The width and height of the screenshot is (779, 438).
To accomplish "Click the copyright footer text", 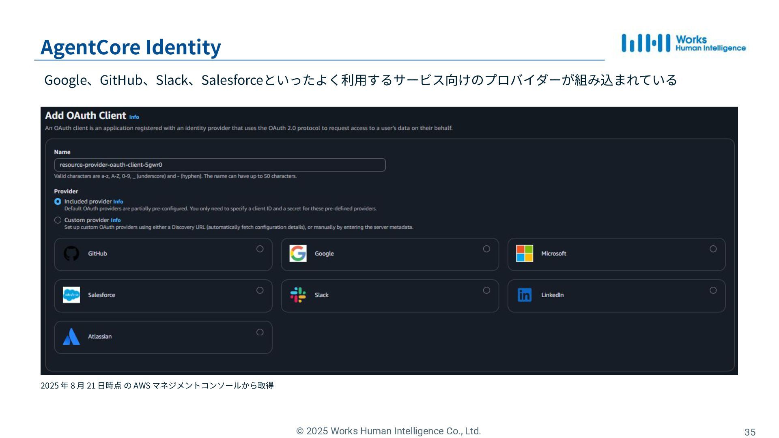I will coord(389,431).
